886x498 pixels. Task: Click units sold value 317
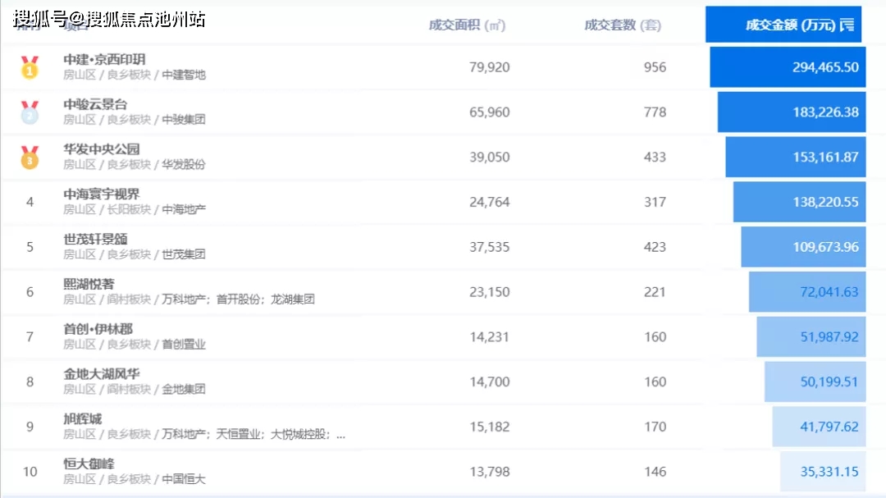tap(655, 202)
